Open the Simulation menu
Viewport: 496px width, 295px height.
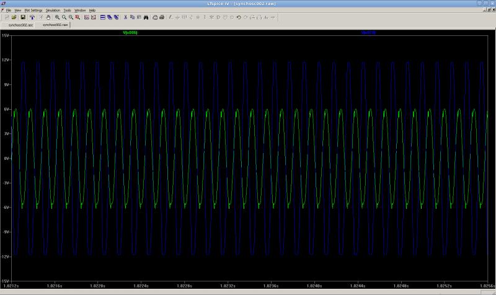tap(53, 11)
